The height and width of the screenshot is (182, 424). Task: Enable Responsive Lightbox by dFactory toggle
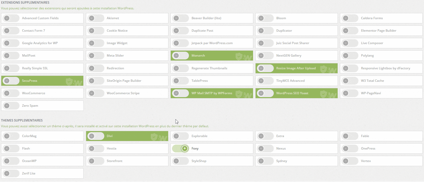[x=350, y=68]
